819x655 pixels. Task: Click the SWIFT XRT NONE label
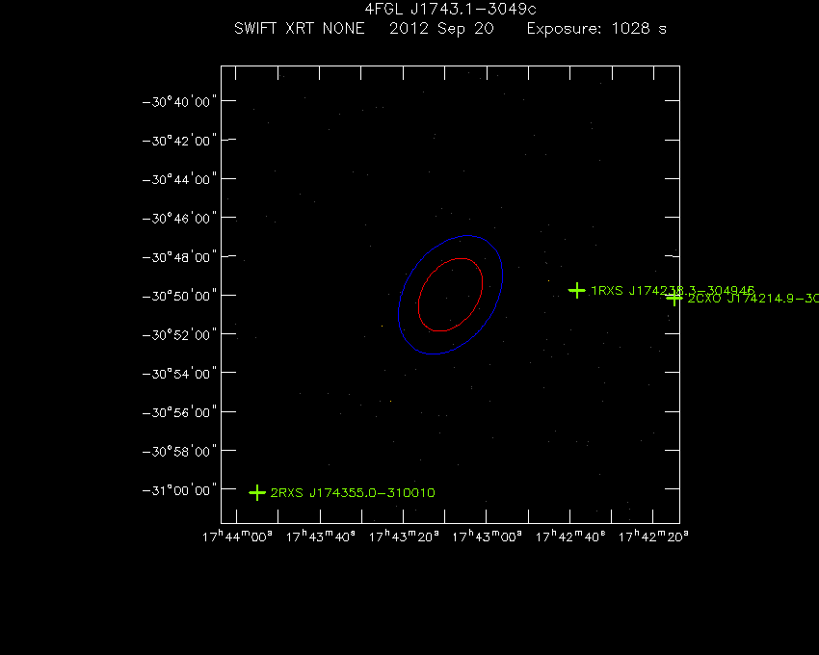[x=300, y=28]
